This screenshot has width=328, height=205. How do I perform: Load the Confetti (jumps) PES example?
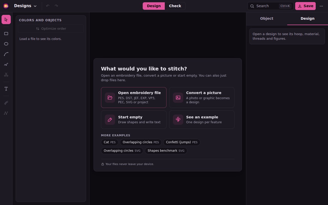(182, 142)
